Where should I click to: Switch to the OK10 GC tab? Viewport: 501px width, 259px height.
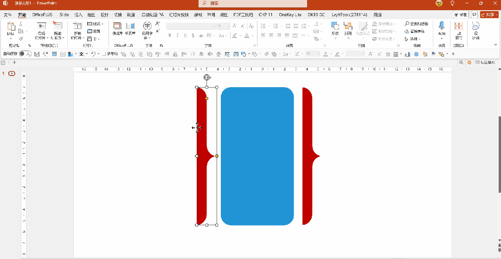tap(316, 15)
